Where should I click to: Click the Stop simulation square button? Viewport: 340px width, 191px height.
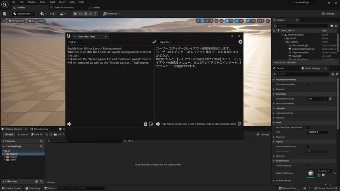pyautogui.click(x=86, y=14)
